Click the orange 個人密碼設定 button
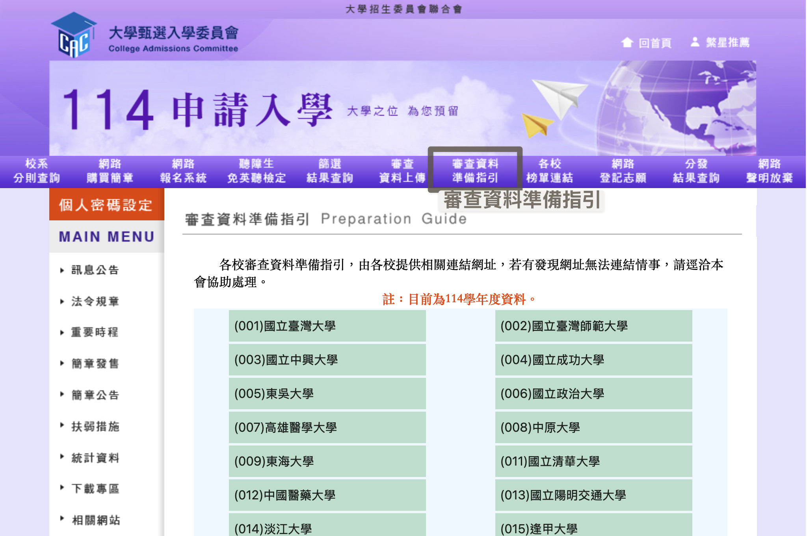The image size is (807, 536). (x=106, y=205)
